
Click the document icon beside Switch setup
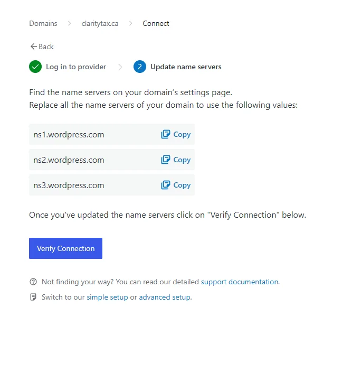pyautogui.click(x=33, y=297)
